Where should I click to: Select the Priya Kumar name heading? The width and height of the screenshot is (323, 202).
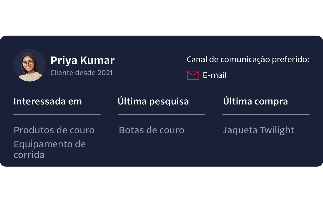(x=82, y=60)
